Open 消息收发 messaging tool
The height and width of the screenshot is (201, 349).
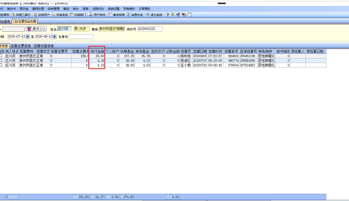[x=135, y=15]
